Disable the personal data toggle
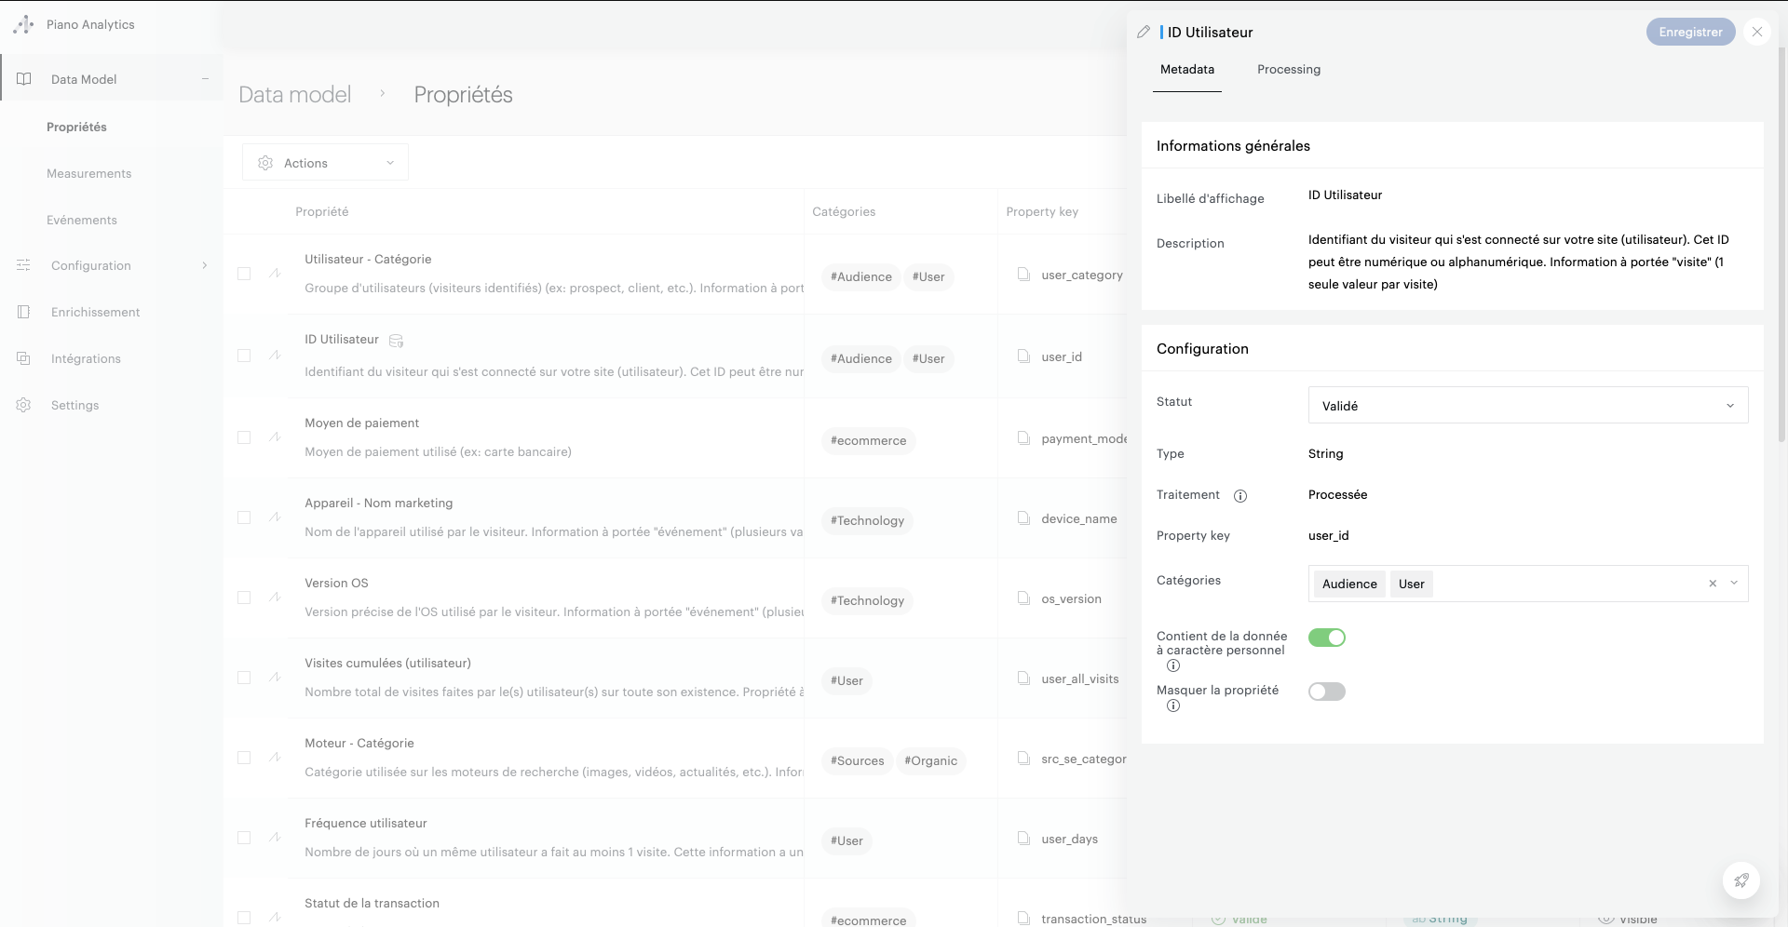The image size is (1788, 927). click(1326, 638)
